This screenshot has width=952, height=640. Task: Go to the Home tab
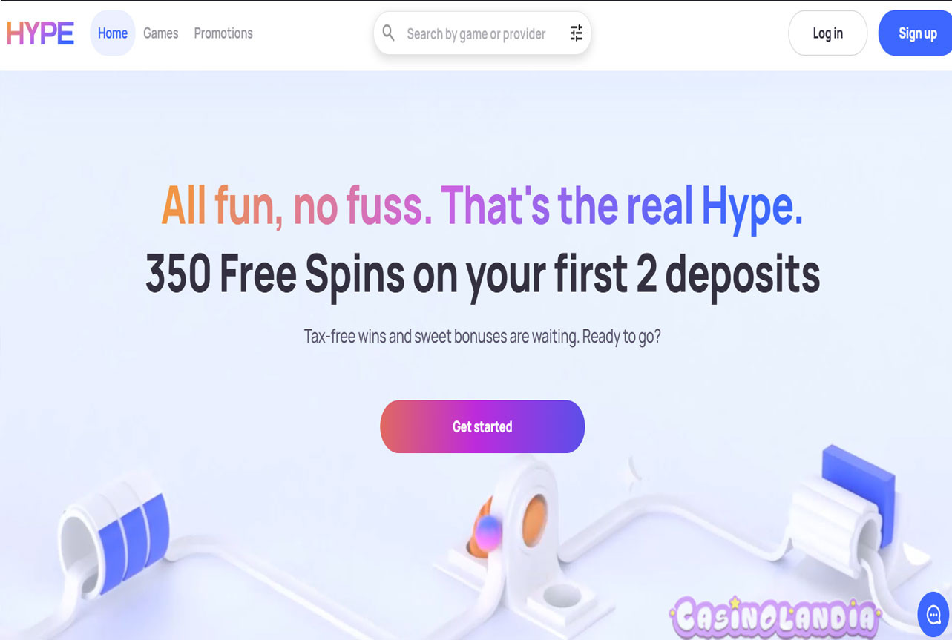coord(113,33)
